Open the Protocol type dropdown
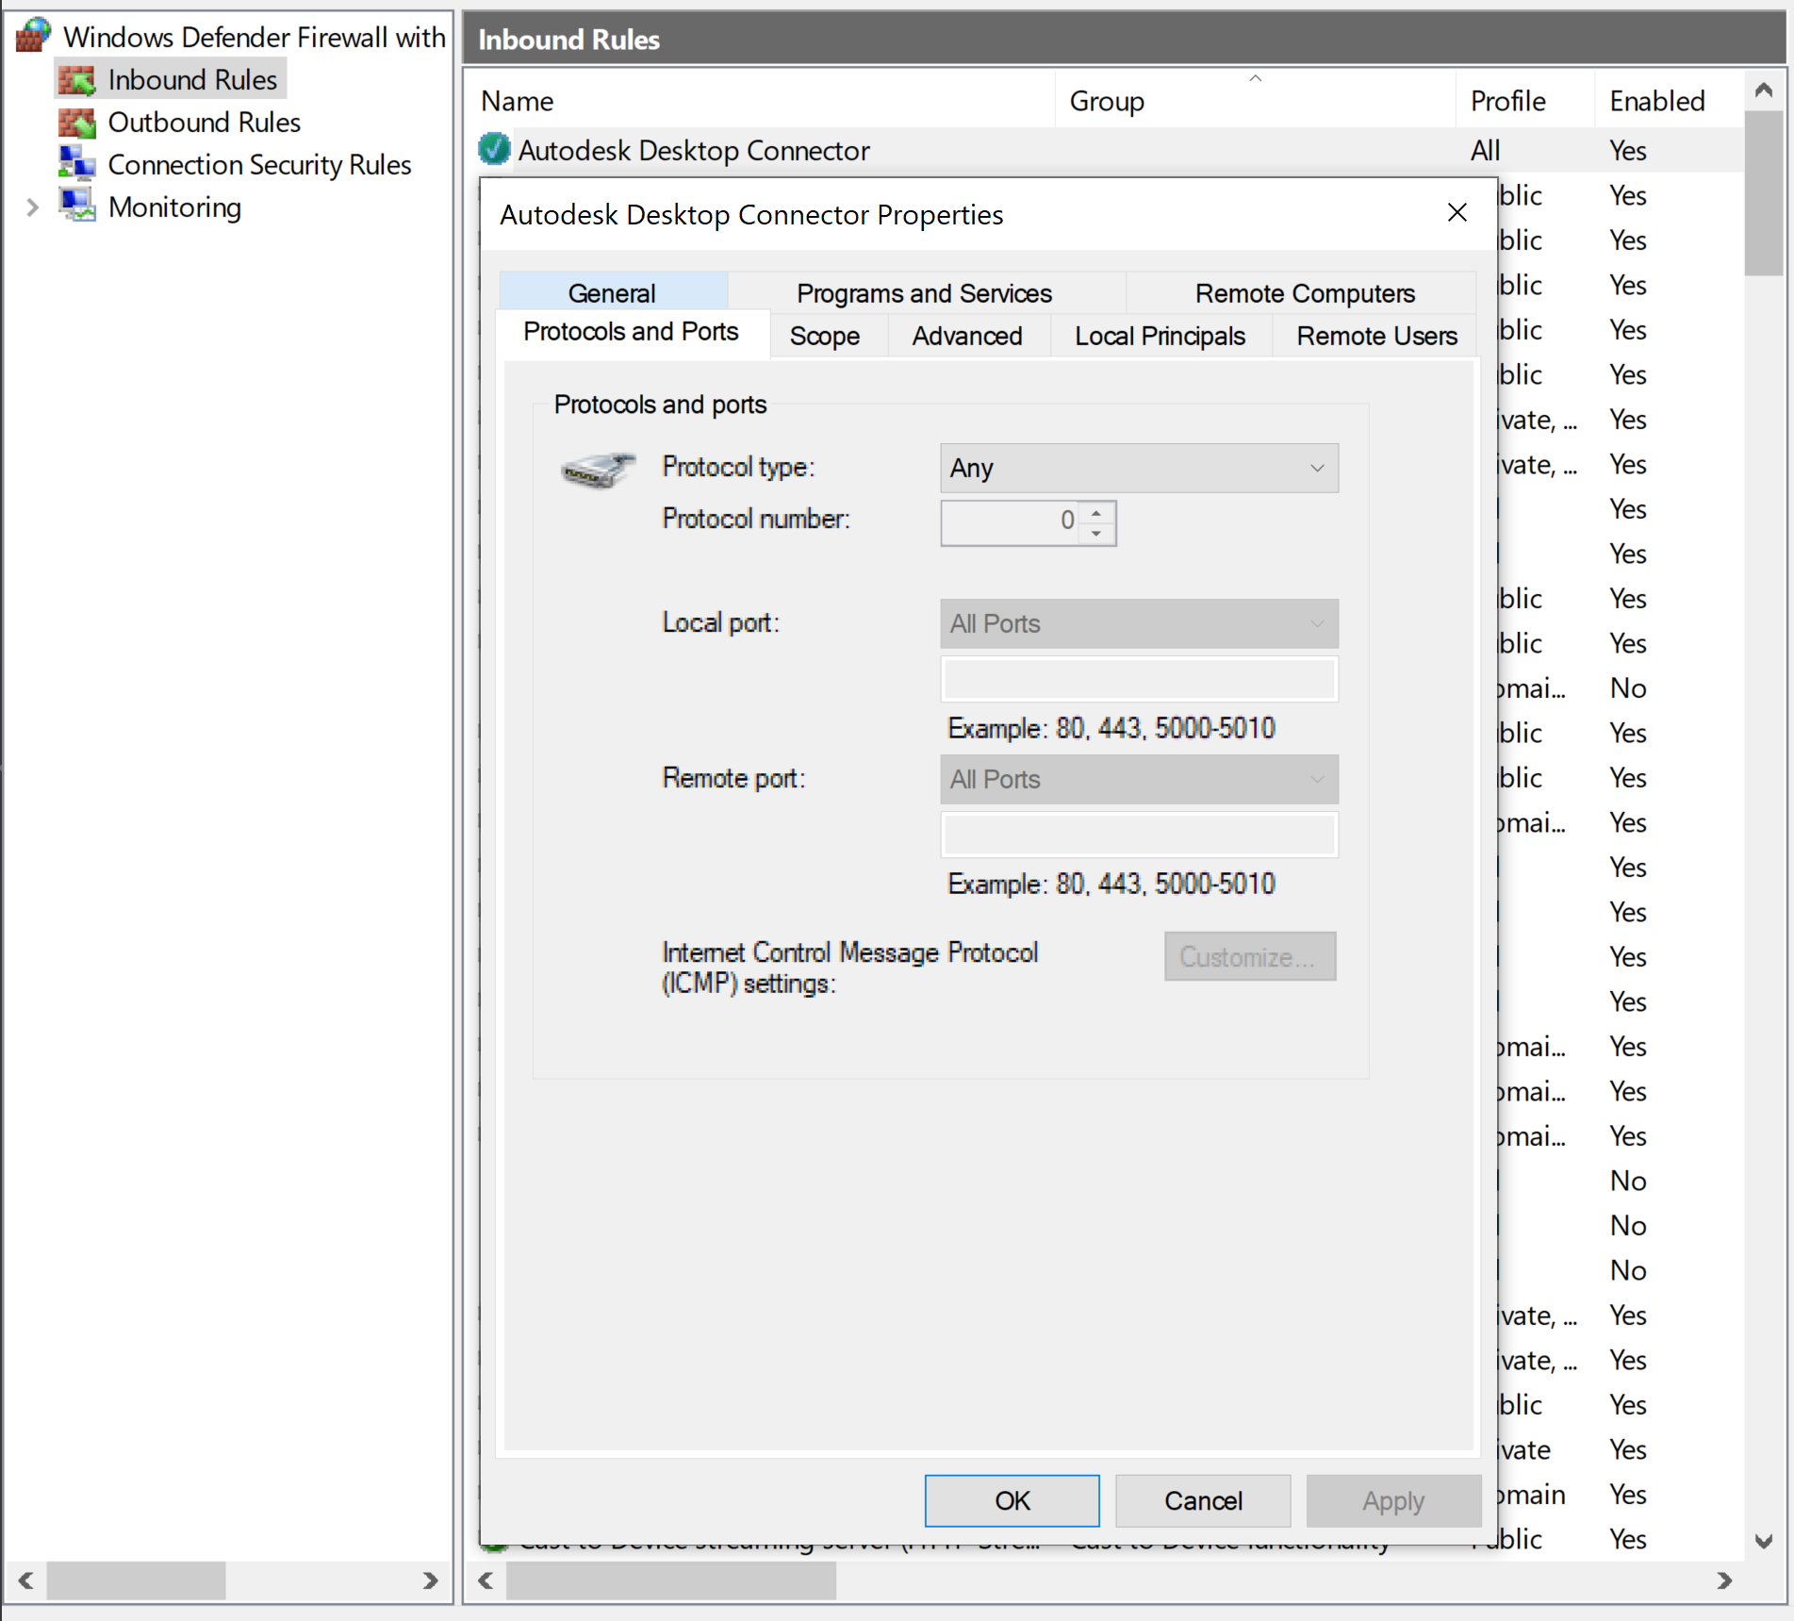 [x=1139, y=468]
